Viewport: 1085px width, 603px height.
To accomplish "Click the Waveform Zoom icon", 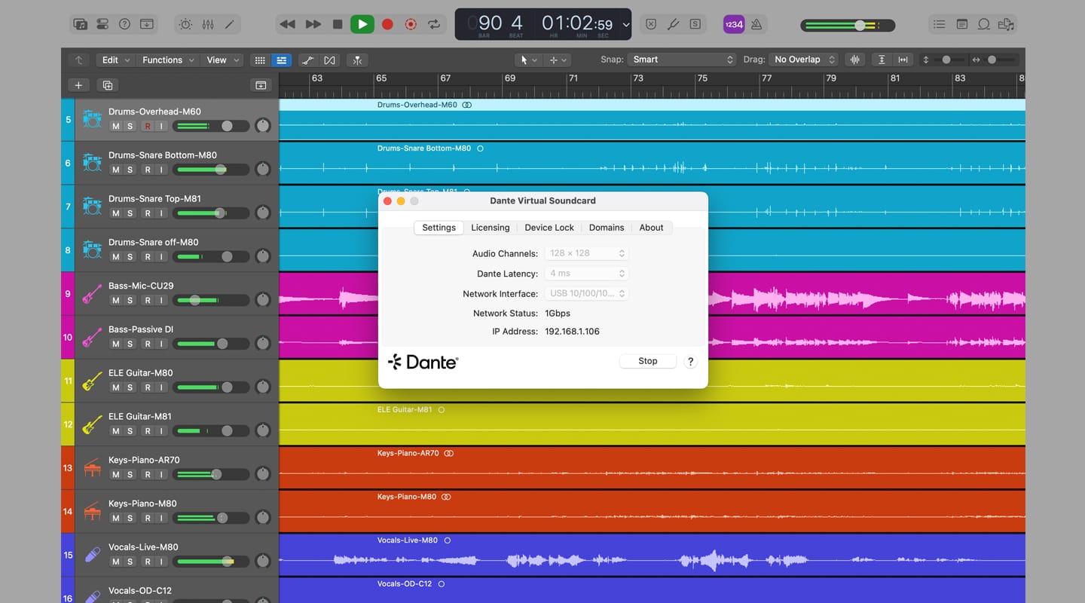I will pos(854,60).
